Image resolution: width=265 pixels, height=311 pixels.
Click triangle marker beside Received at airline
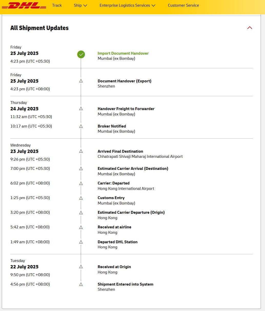(x=81, y=227)
